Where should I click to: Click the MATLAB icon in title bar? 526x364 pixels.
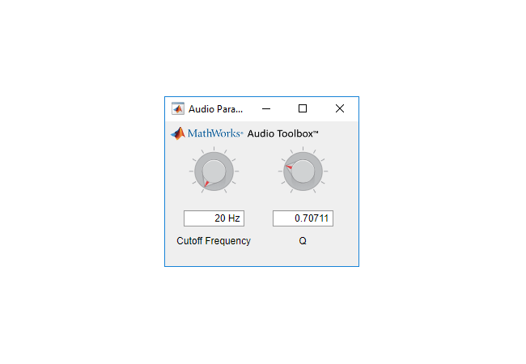pyautogui.click(x=178, y=108)
